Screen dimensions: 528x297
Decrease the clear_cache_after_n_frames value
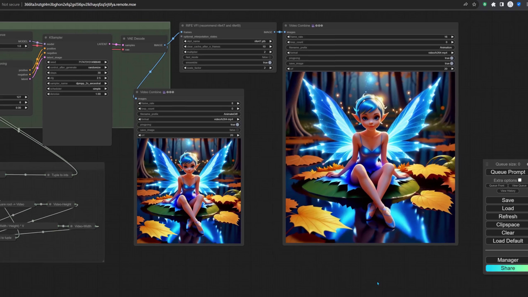185,47
